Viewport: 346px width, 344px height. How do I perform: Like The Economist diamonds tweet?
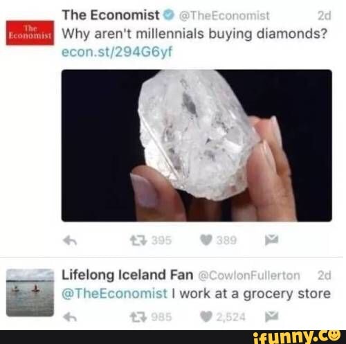coord(206,240)
